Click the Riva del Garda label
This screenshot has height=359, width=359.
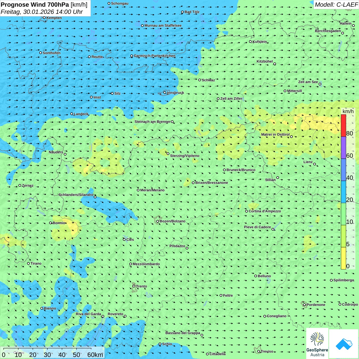click(88, 314)
